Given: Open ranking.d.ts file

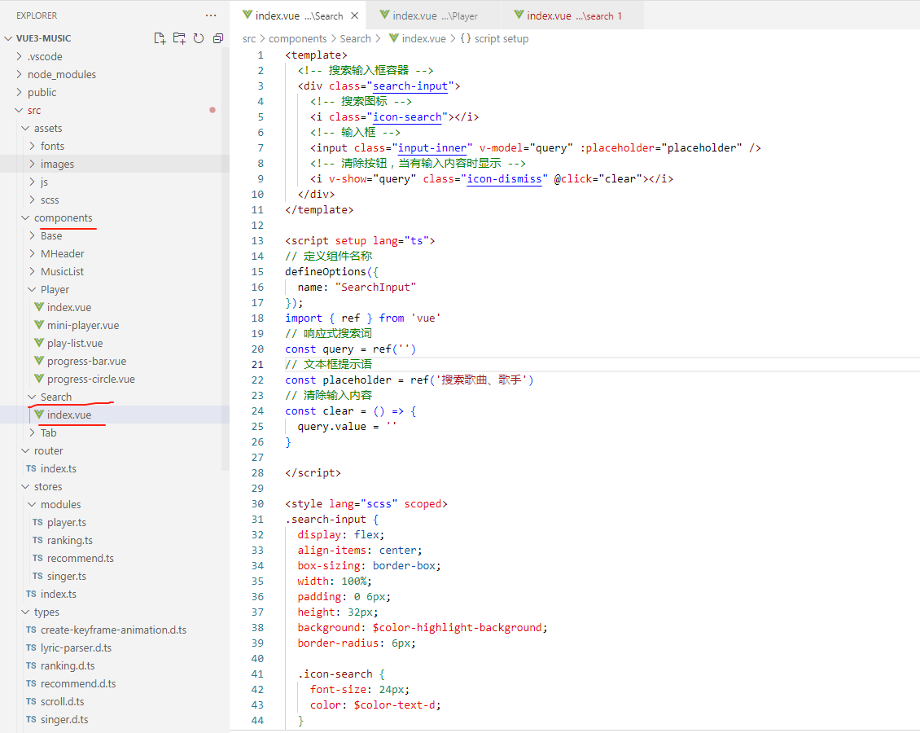Looking at the screenshot, I should click(x=68, y=665).
